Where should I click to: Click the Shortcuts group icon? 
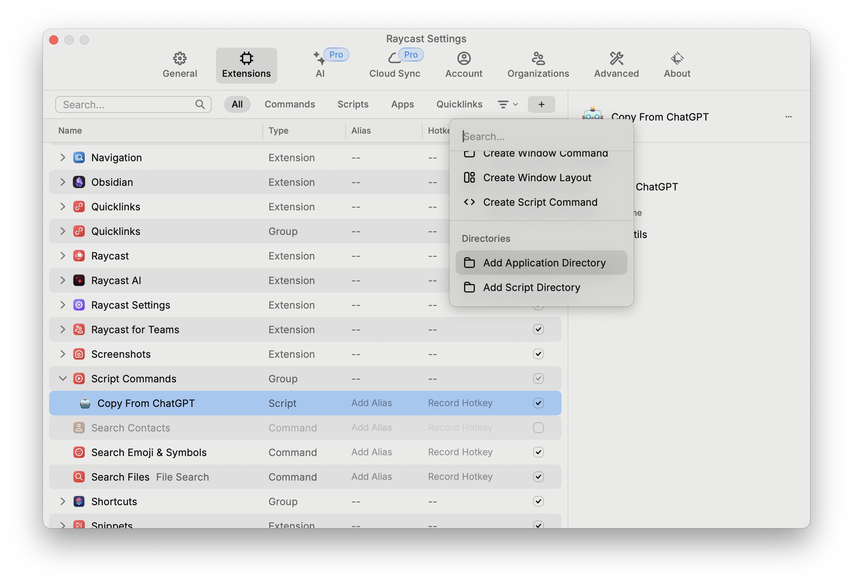click(x=79, y=502)
